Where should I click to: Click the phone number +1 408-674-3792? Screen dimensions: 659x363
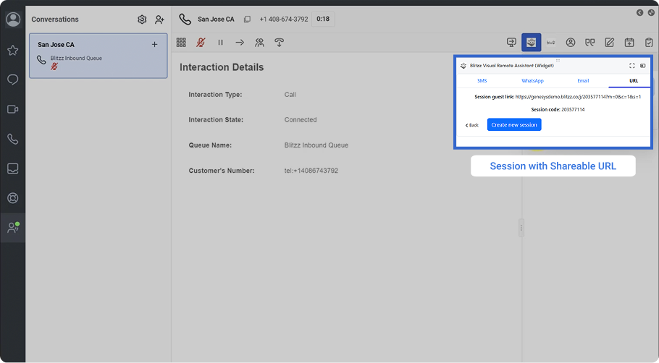coord(284,20)
